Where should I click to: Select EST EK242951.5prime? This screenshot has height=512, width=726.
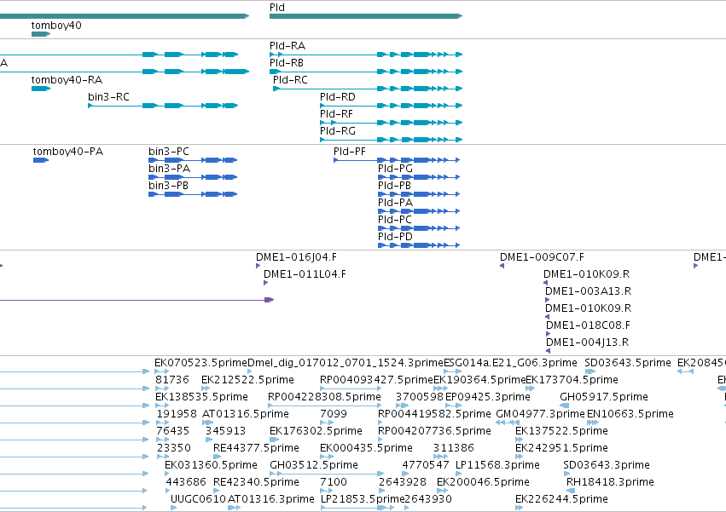519,457
